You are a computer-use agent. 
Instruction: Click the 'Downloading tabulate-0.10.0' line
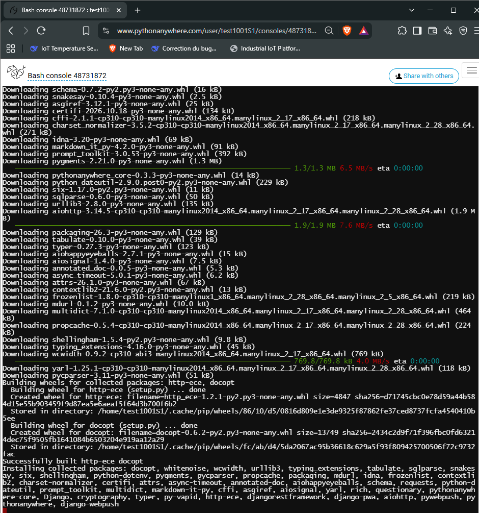click(x=110, y=239)
